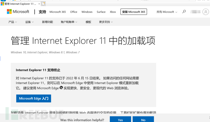Expand the 账户和账单 menu
210x122 pixels.
click(x=69, y=22)
